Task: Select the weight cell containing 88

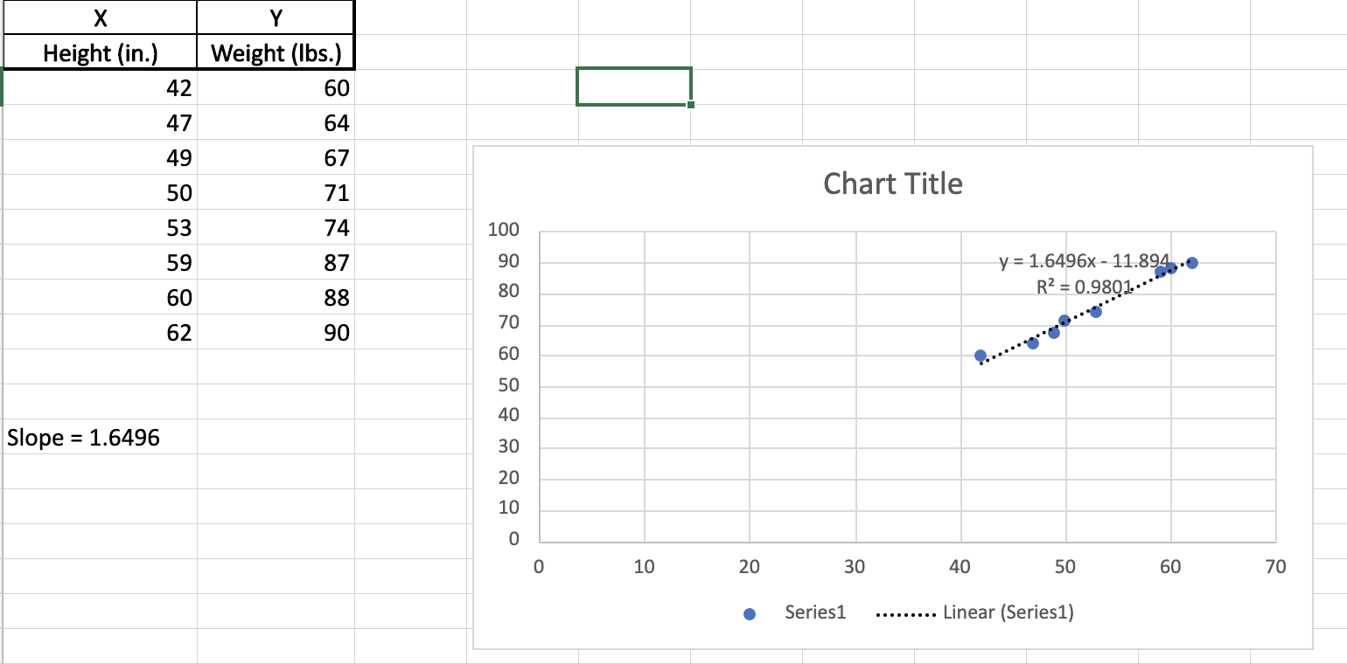Action: pos(276,297)
